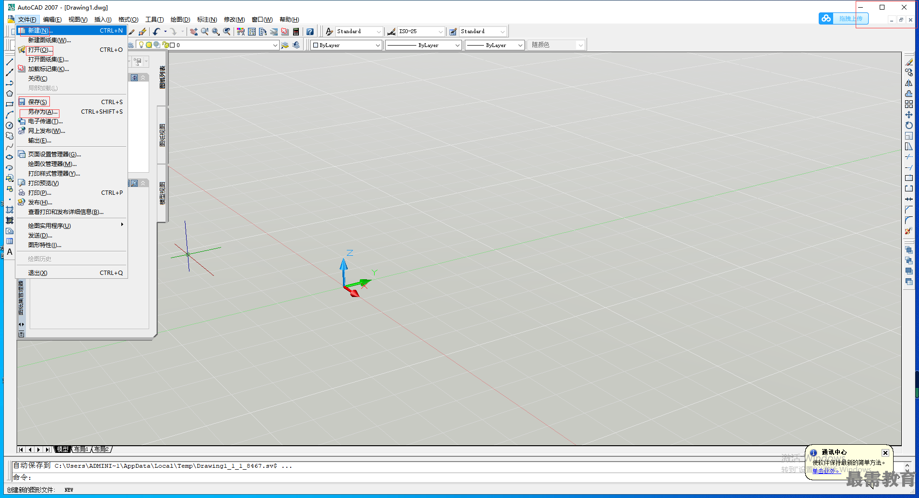
Task: Select the Rectangle draw tool
Action: (x=10, y=104)
